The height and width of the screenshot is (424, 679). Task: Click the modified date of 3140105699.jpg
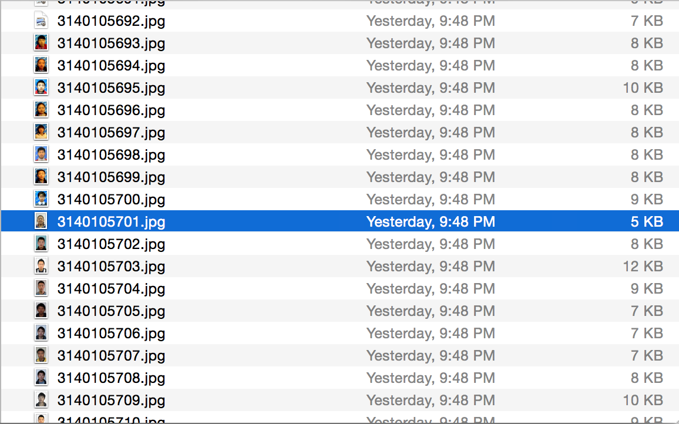[431, 177]
